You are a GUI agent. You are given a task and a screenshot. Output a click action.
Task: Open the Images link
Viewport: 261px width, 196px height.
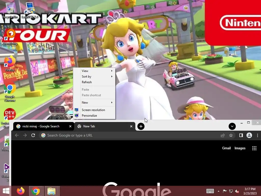click(x=240, y=148)
